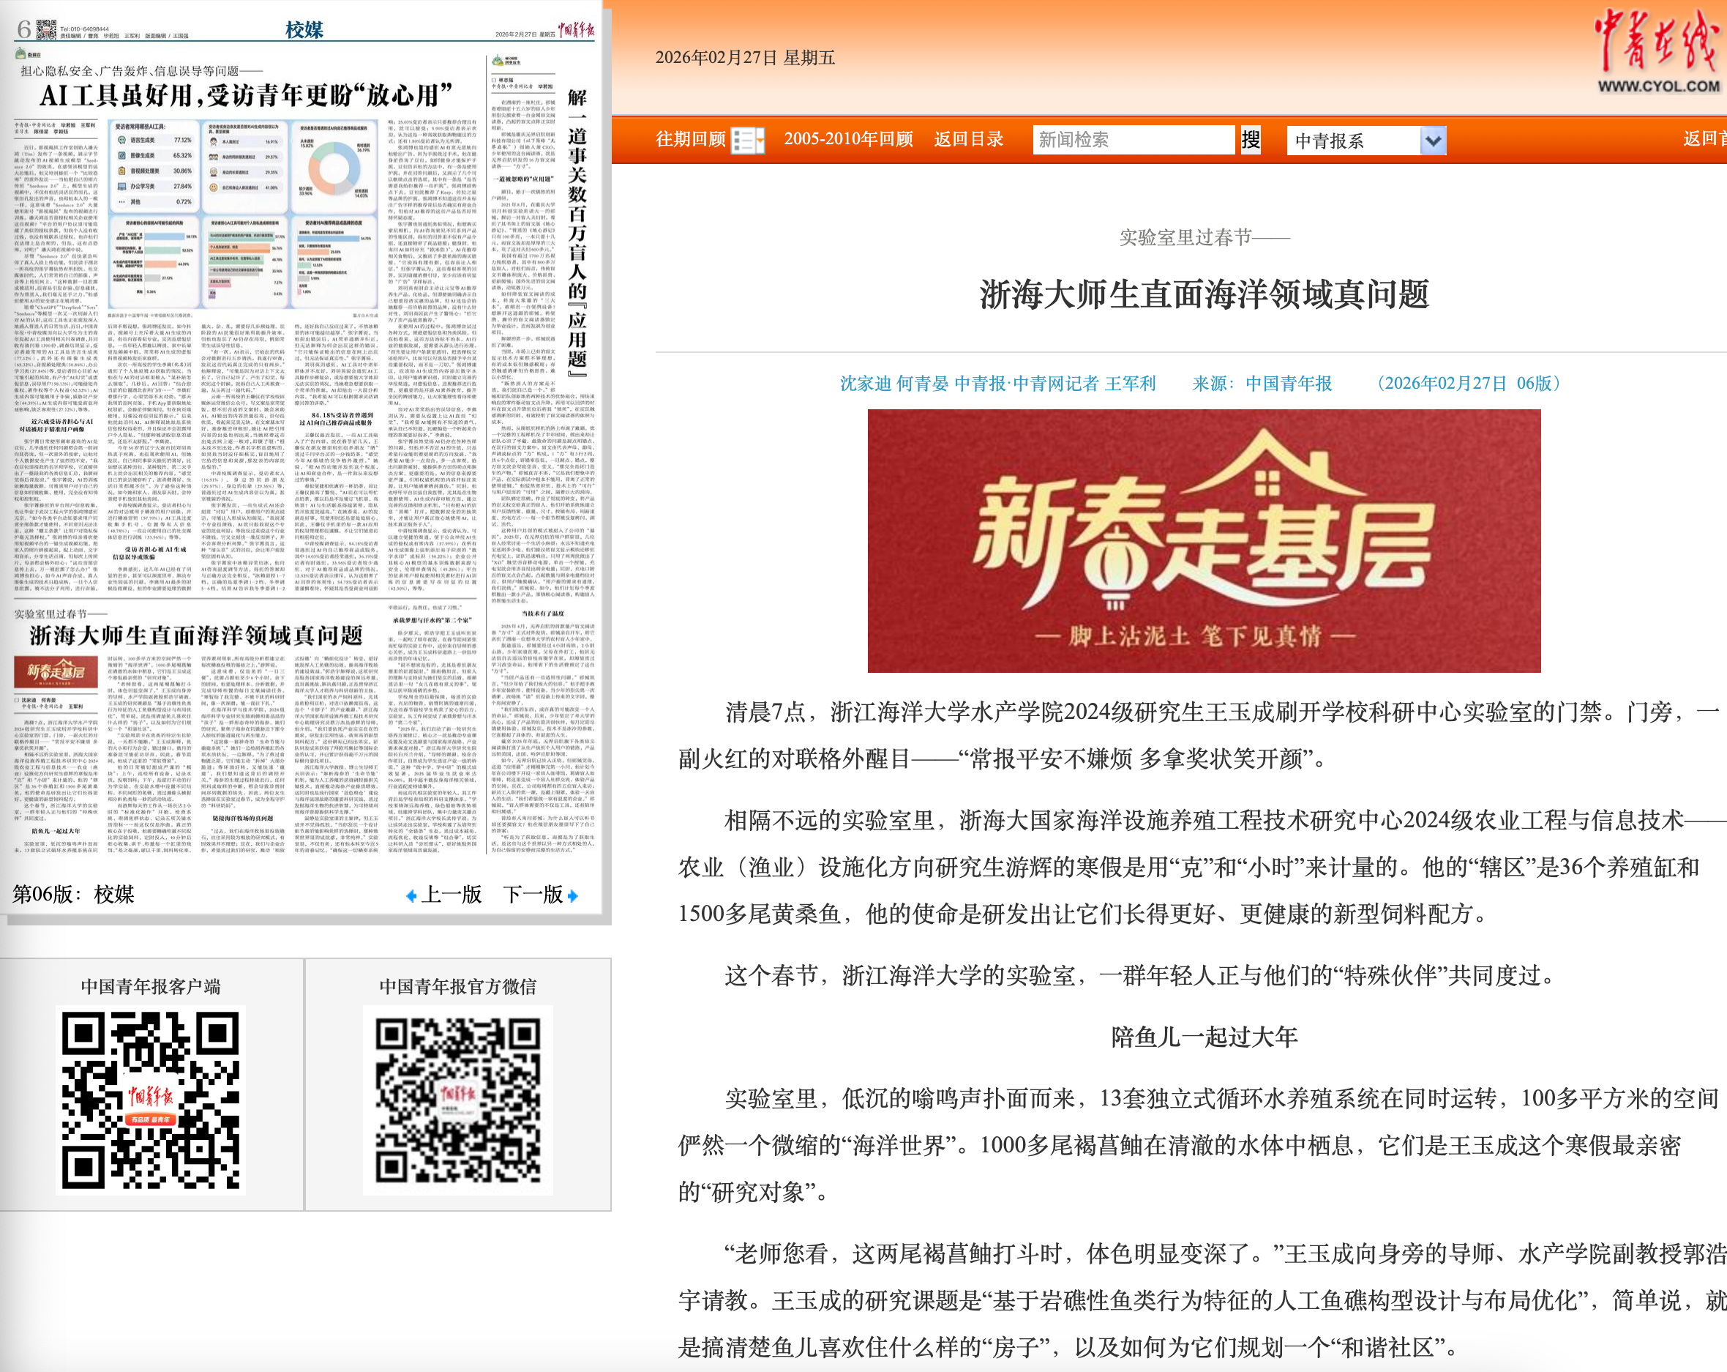This screenshot has height=1372, width=1727.
Task: Click the source text 来源：中国青年报
Action: point(1262,383)
